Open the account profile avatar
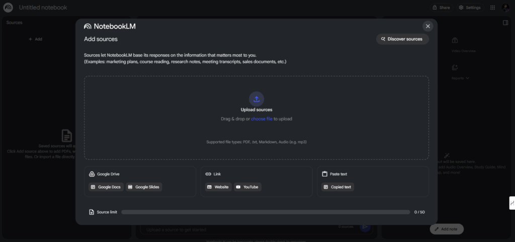The image size is (515, 242). [x=505, y=7]
